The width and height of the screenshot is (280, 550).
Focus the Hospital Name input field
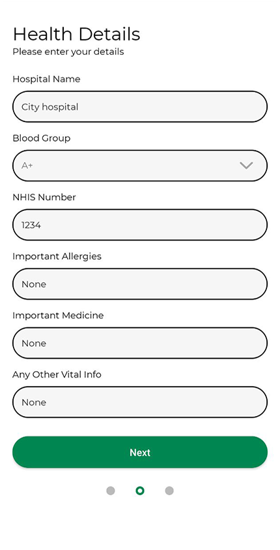point(140,106)
